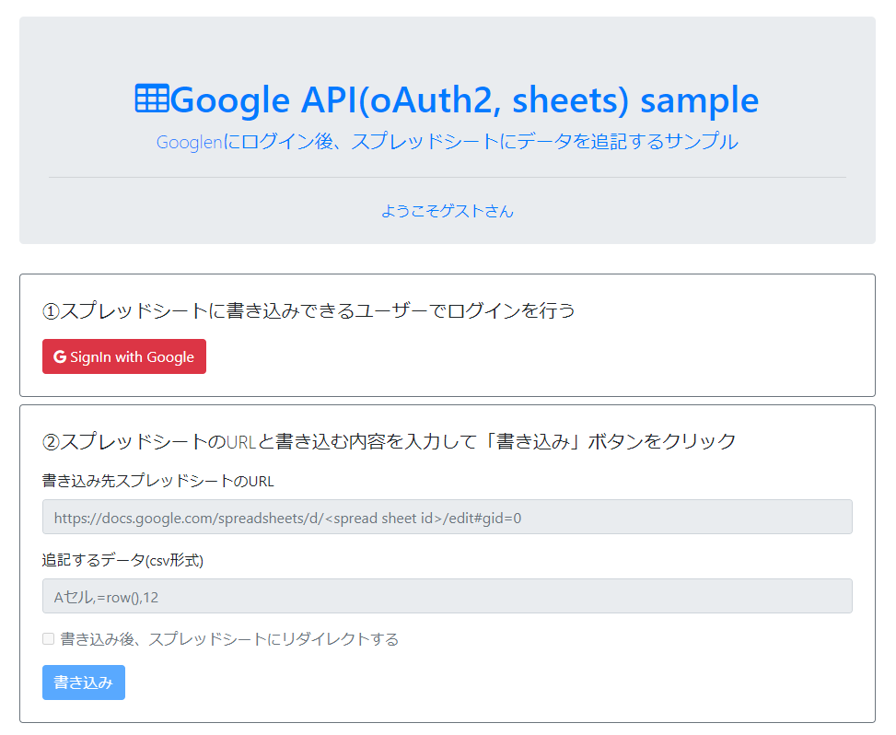Focus the CSV data input field
Screen dimensions: 896x735
tap(448, 596)
